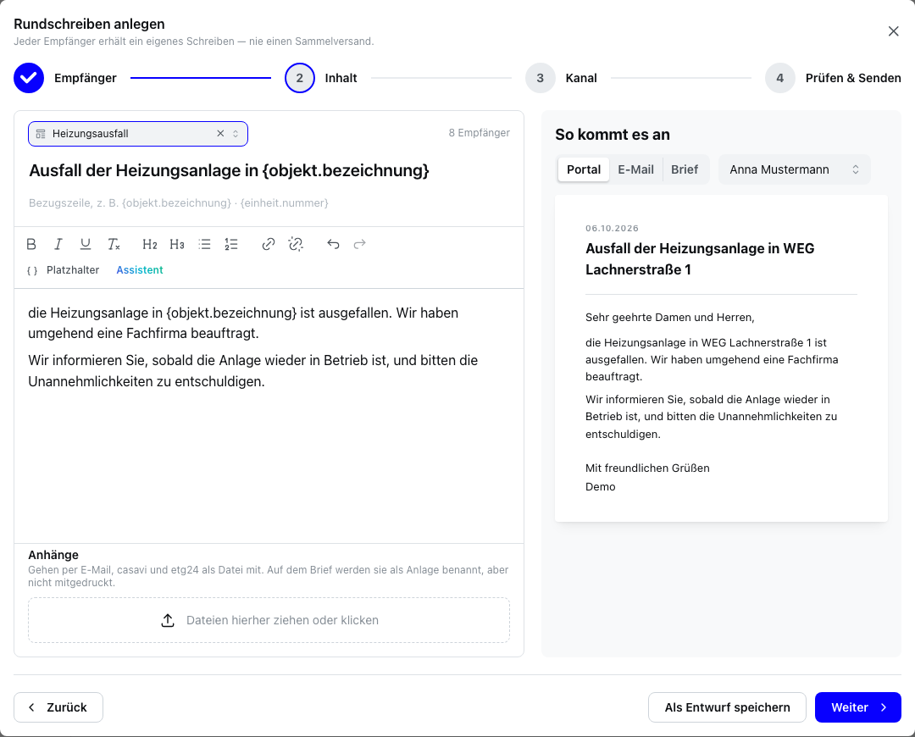
Task: Insert a bulleted list
Action: 204,244
